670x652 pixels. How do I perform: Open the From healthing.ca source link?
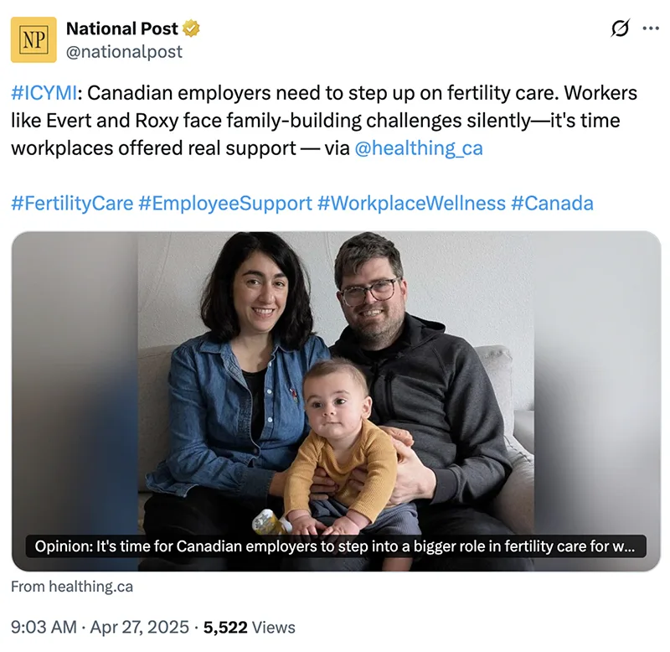click(x=72, y=587)
